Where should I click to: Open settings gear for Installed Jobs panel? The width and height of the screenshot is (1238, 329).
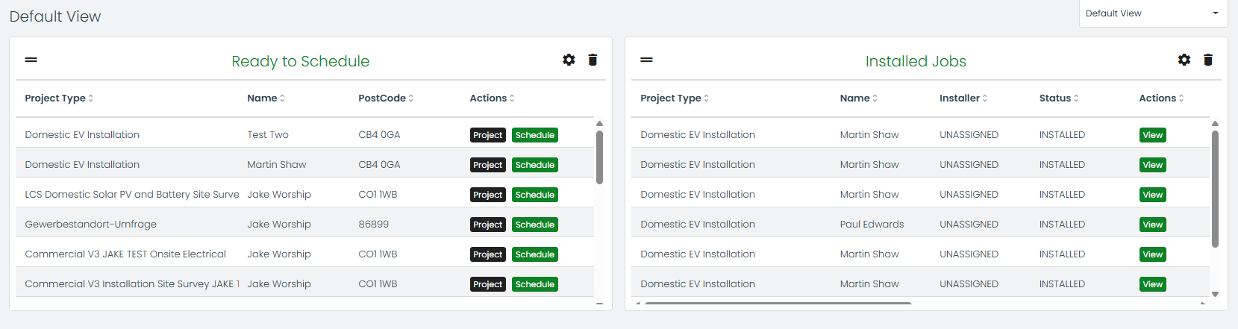click(1184, 60)
